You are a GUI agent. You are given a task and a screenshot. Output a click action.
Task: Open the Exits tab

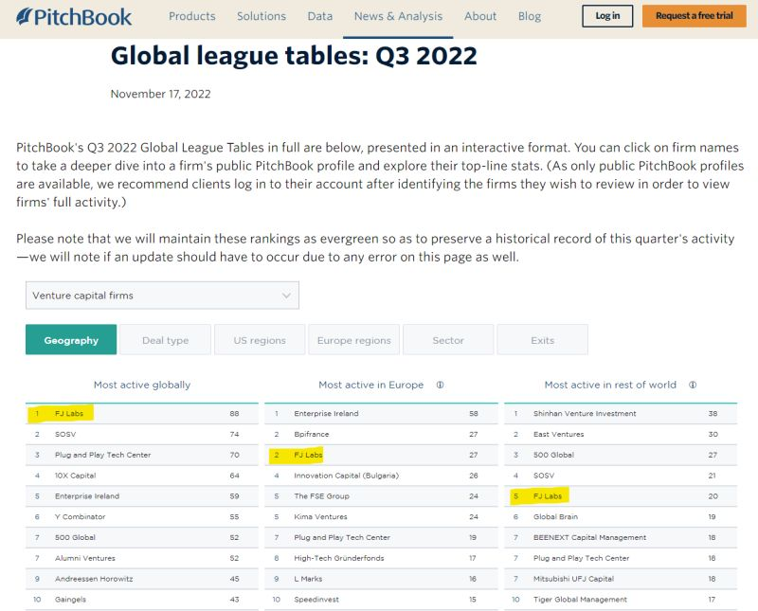tap(542, 339)
